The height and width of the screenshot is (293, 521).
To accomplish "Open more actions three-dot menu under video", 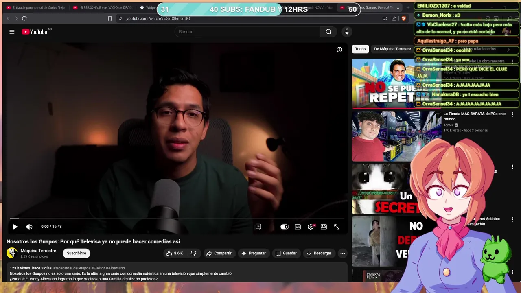I will [x=342, y=253].
